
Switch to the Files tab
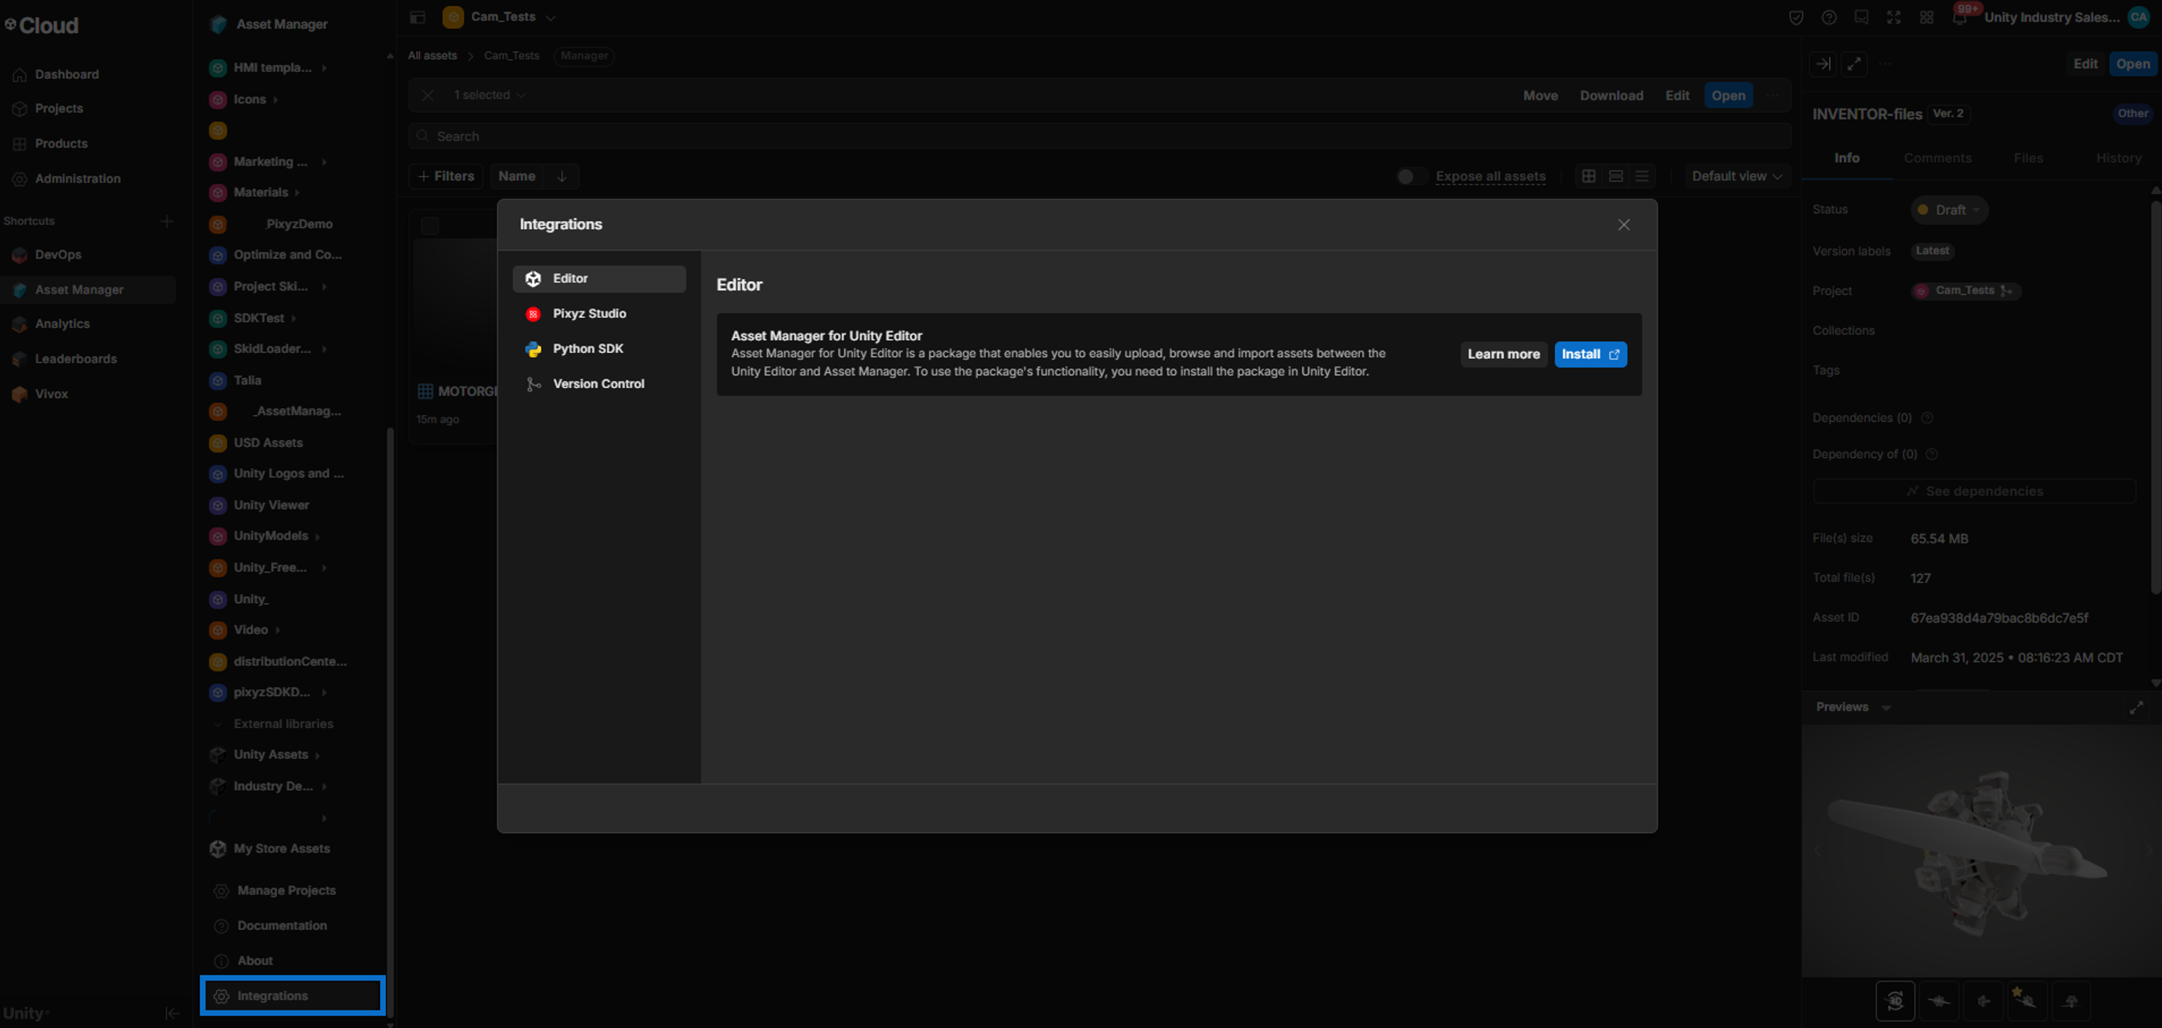pos(2028,158)
